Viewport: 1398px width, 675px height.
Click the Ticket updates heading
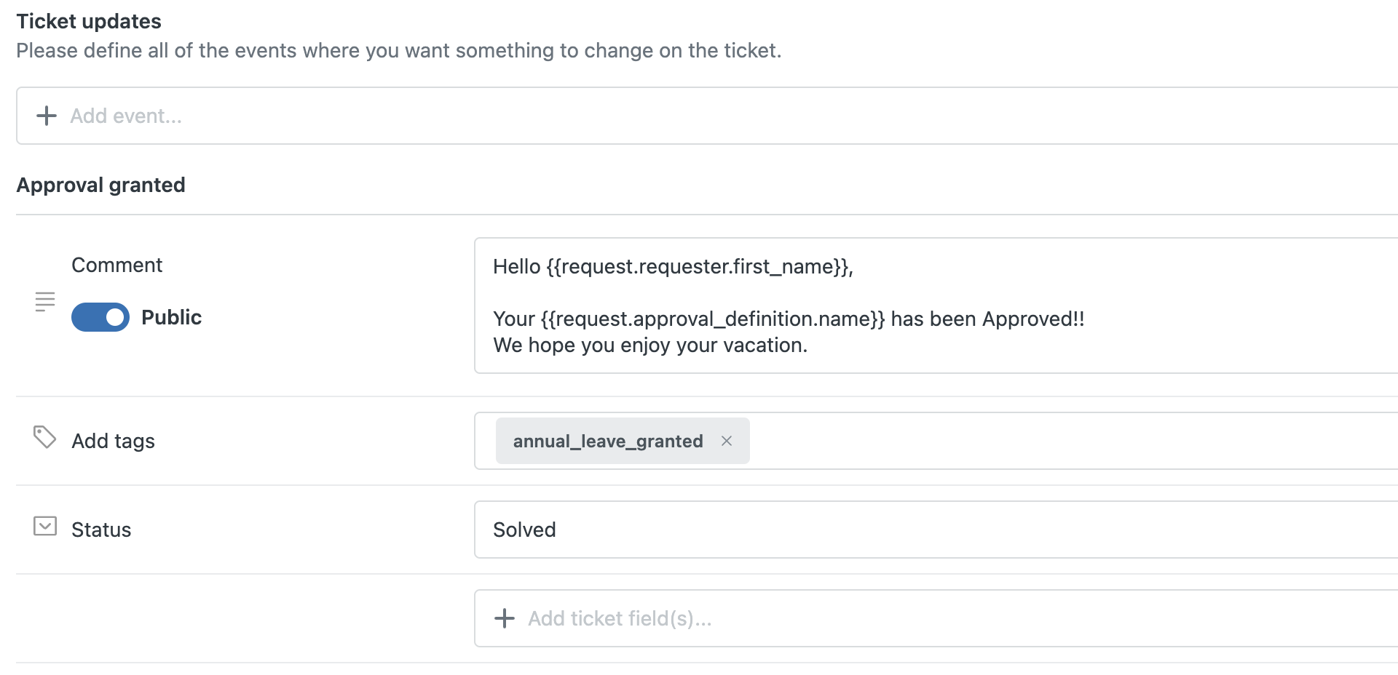[x=89, y=21]
